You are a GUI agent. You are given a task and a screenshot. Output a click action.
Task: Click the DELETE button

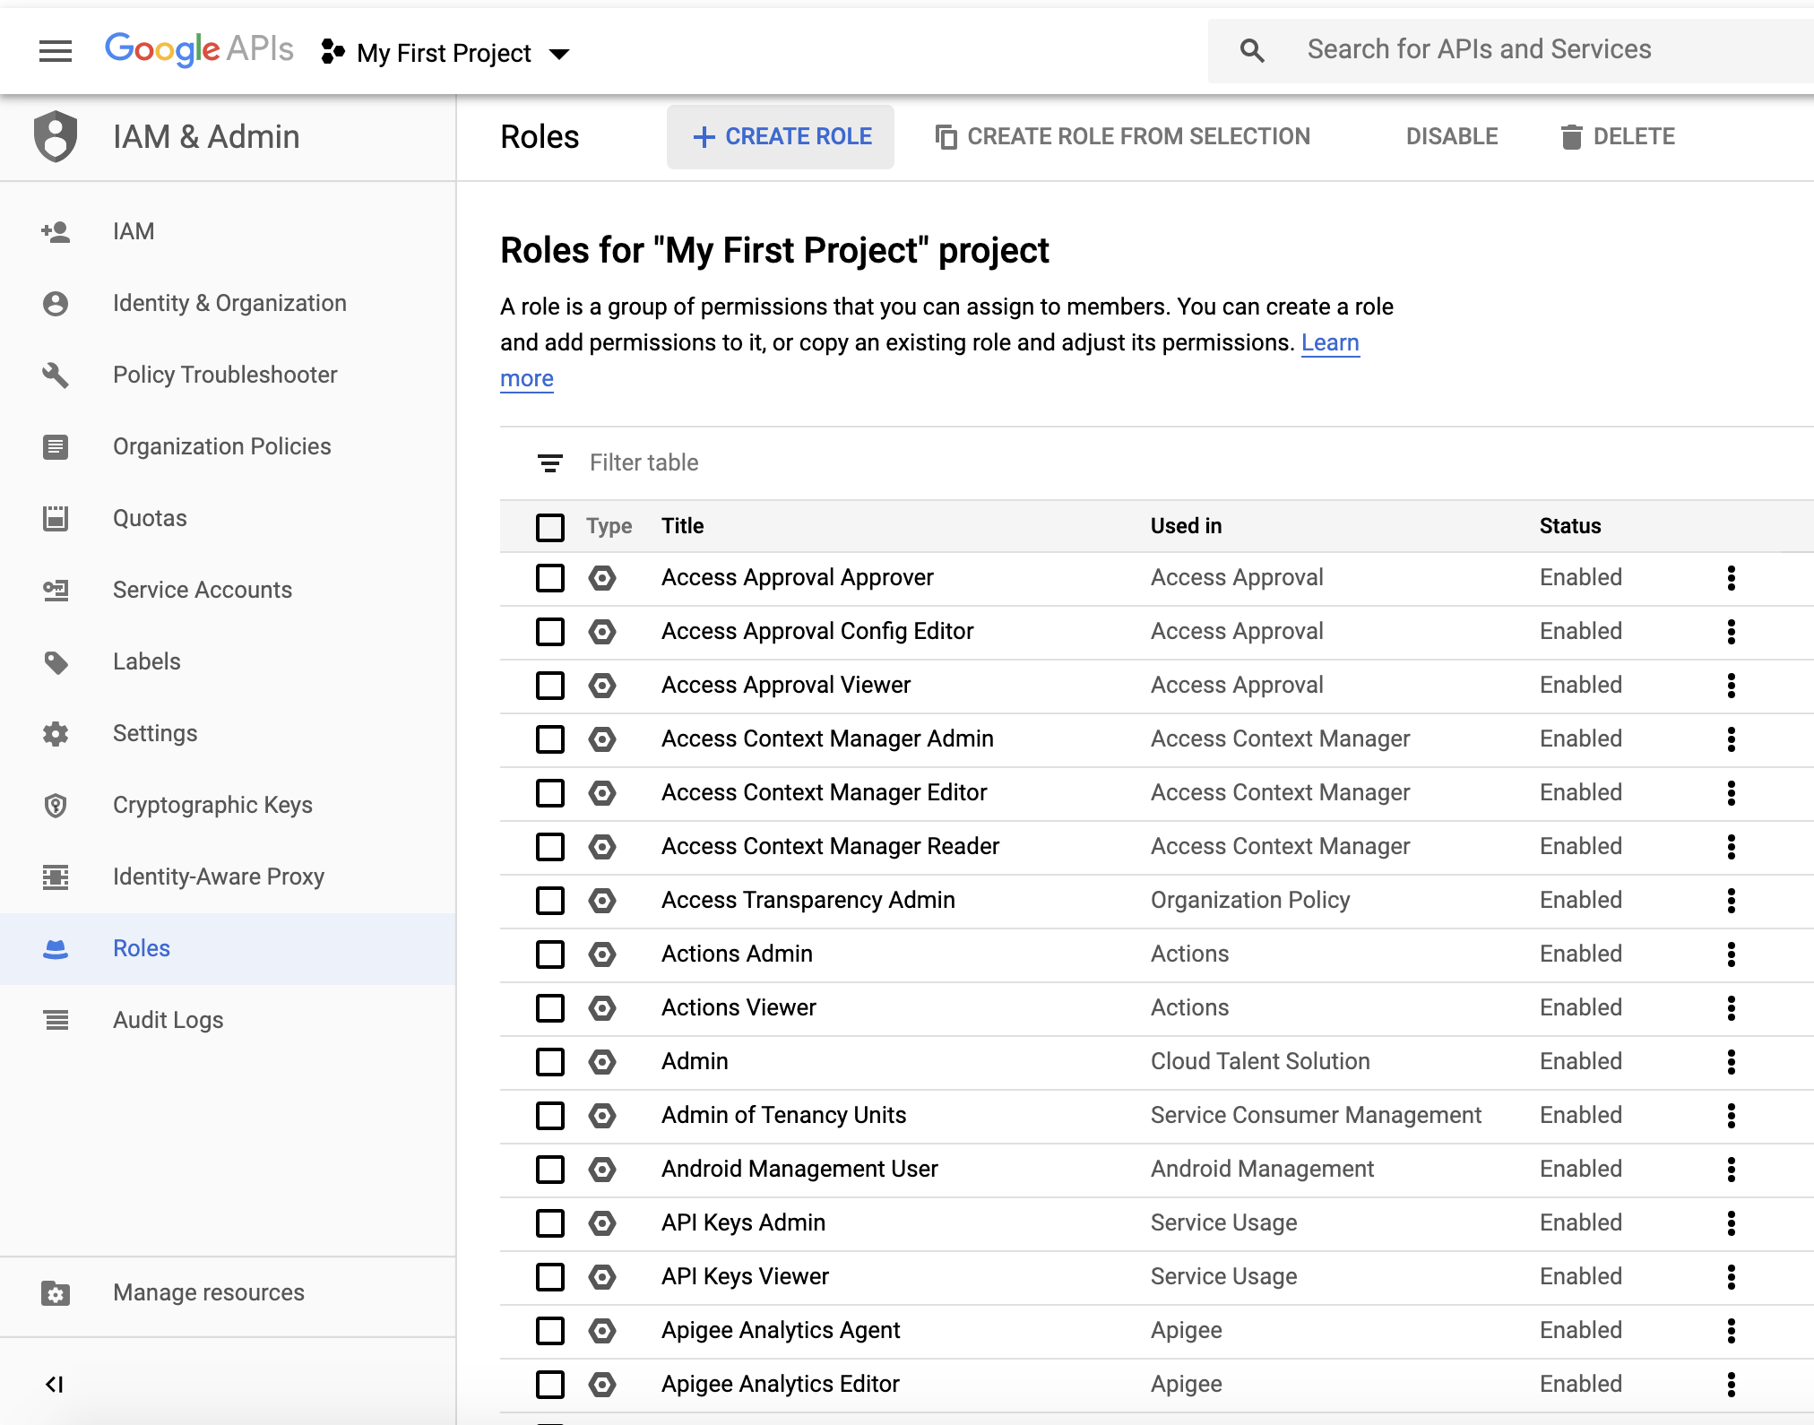point(1618,137)
